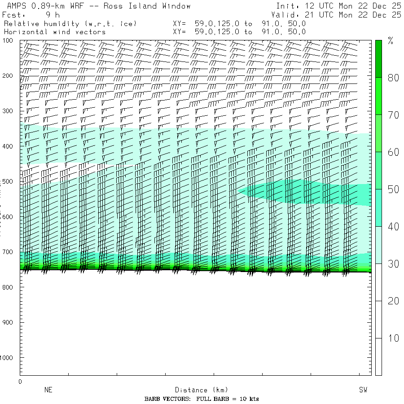Click the 'BARB VECTORS: FULL BARB = 10 kts' caption
This screenshot has height=404, width=404.
202,399
